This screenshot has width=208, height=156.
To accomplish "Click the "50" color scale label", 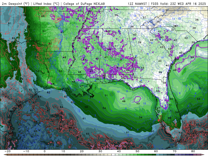I will [x=138, y=151].
